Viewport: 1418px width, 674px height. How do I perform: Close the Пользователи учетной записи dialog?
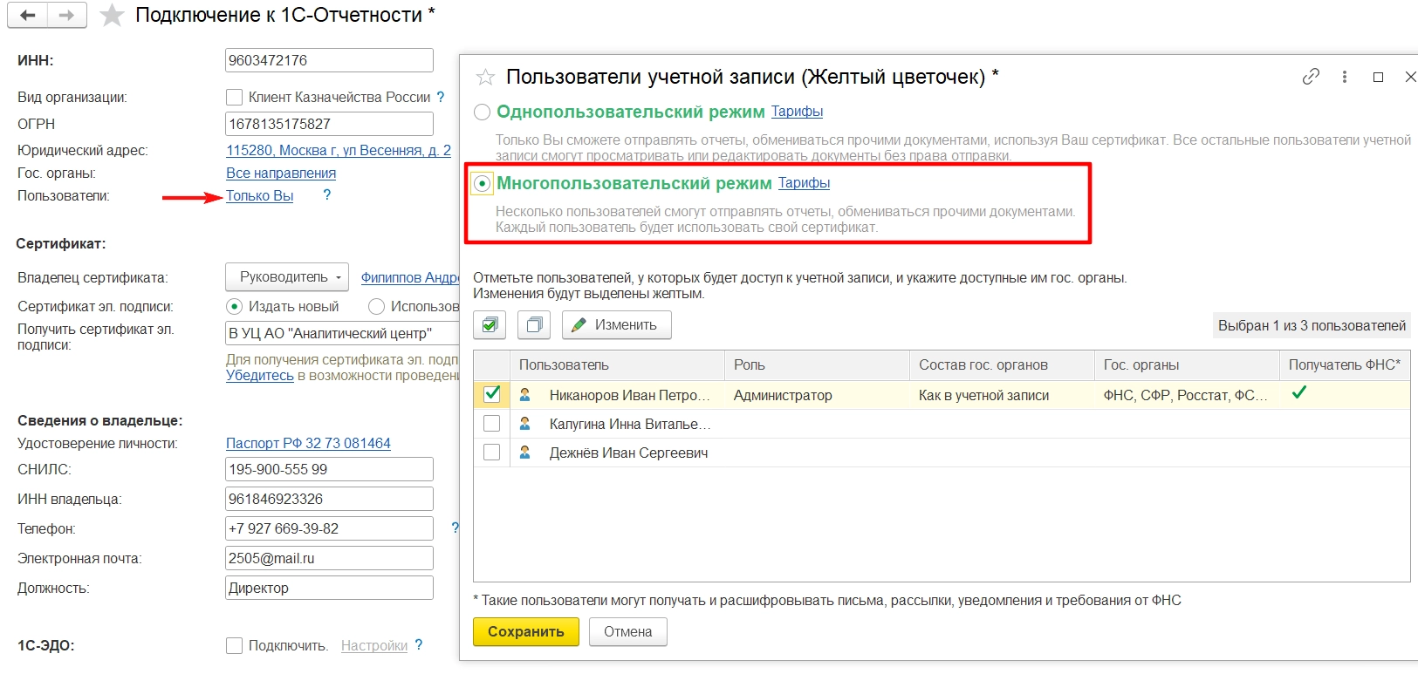tap(1410, 77)
